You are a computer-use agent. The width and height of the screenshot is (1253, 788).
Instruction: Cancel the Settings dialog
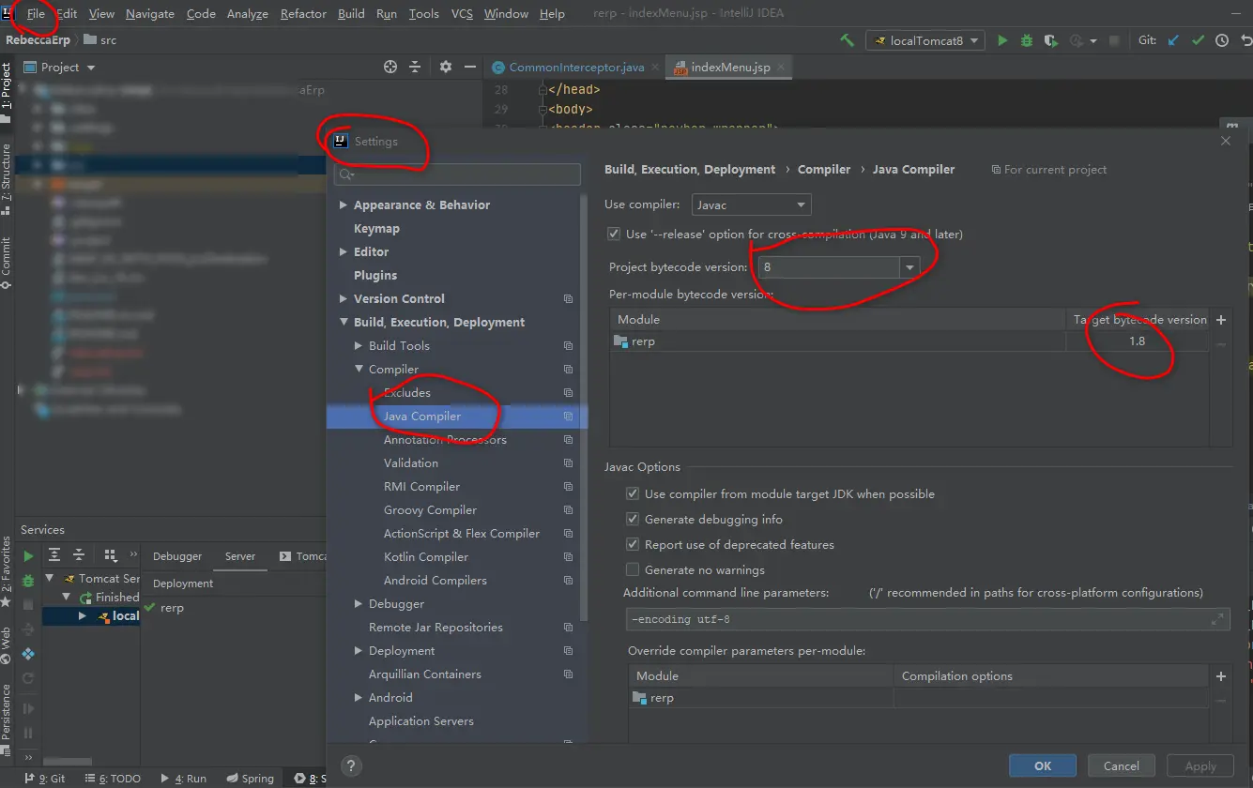coord(1122,765)
